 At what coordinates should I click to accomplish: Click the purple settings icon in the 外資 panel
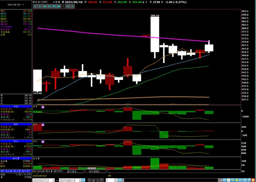click(43, 107)
